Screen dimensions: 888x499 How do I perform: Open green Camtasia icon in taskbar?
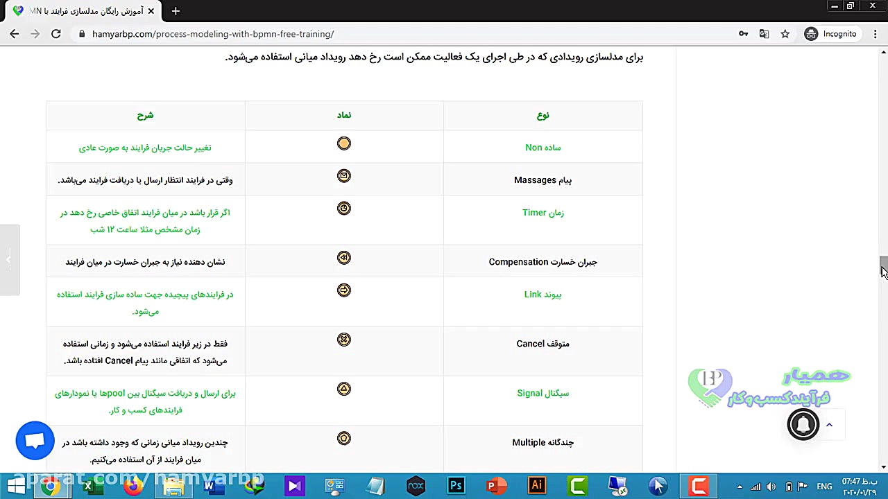coord(577,486)
